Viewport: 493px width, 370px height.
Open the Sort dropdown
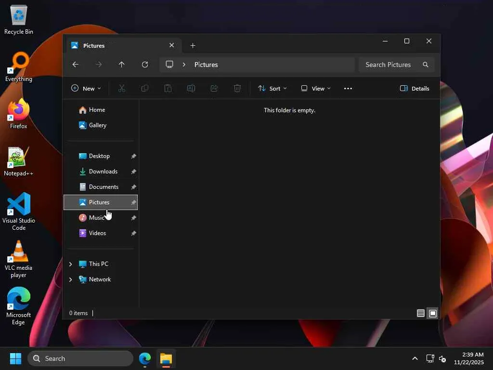tap(272, 89)
